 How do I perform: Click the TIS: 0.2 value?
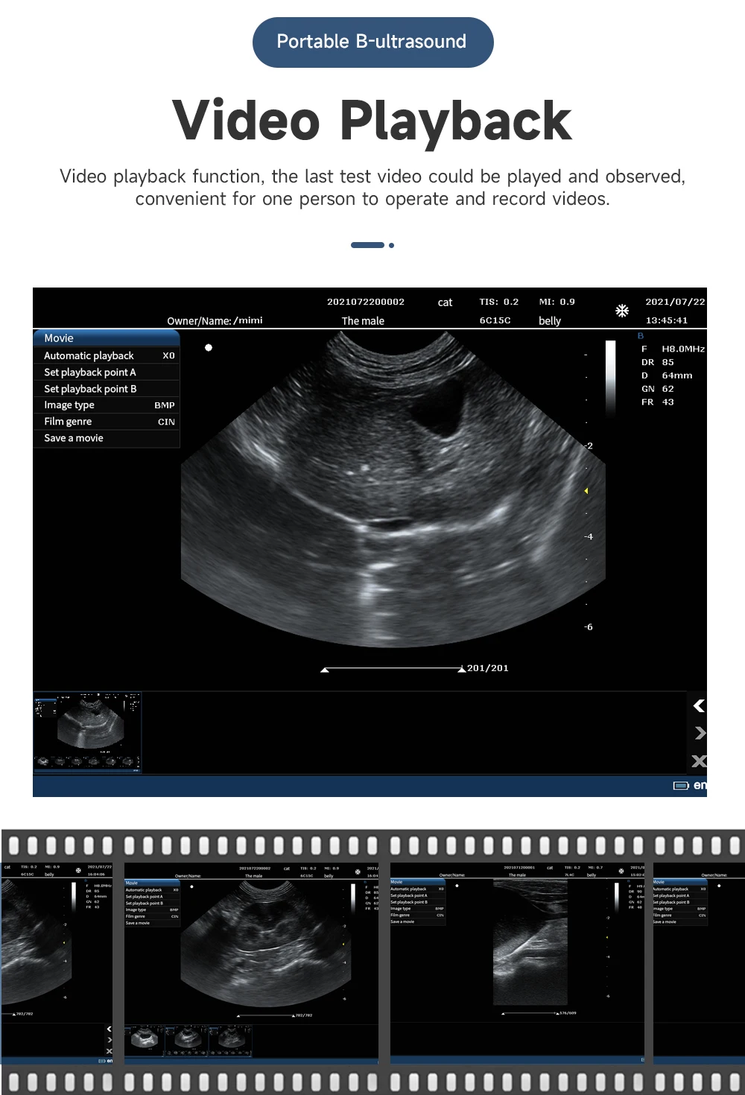[x=498, y=302]
